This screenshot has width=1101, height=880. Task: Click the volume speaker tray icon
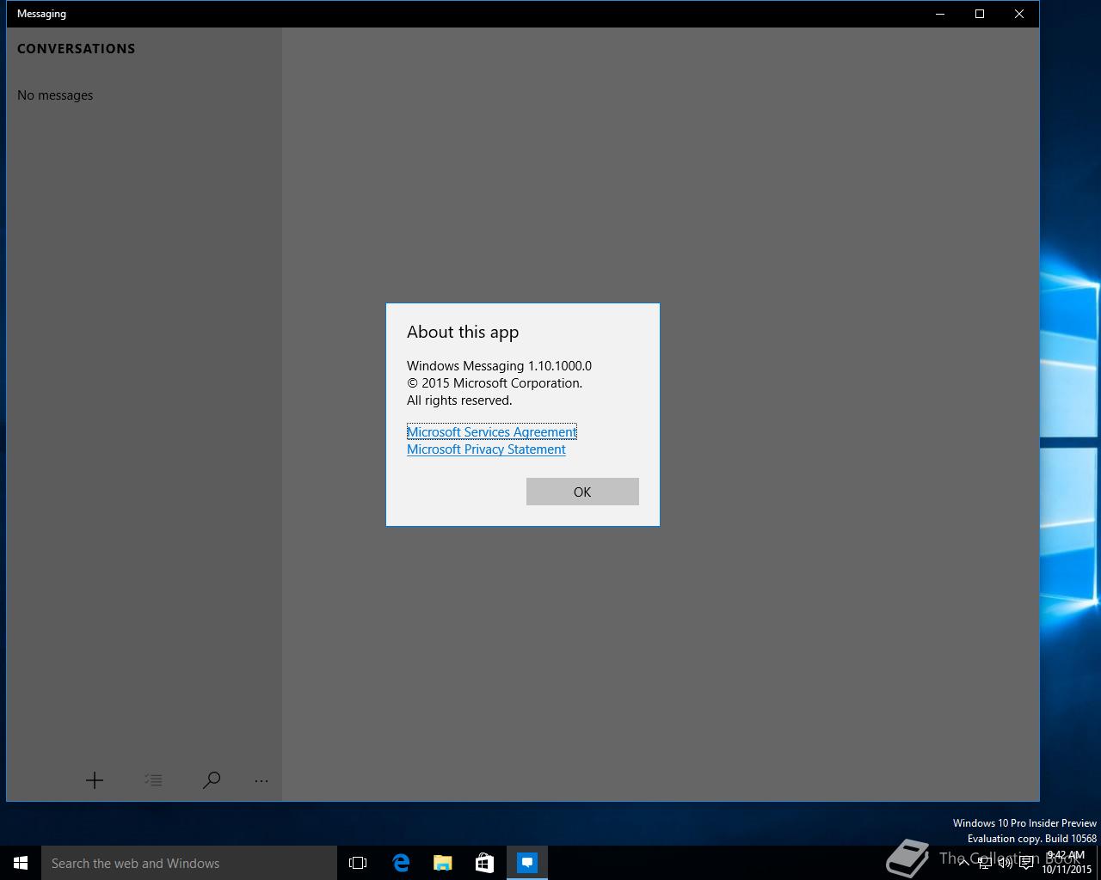1005,863
